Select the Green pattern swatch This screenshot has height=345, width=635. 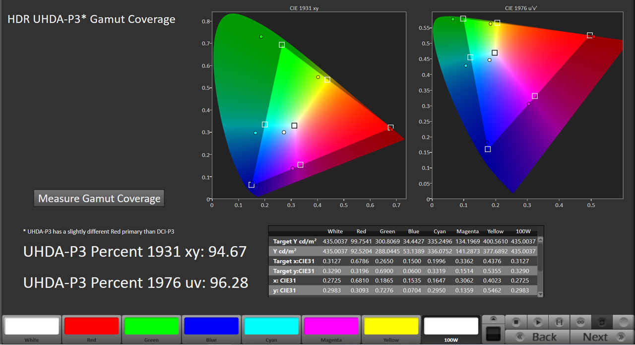tap(151, 329)
